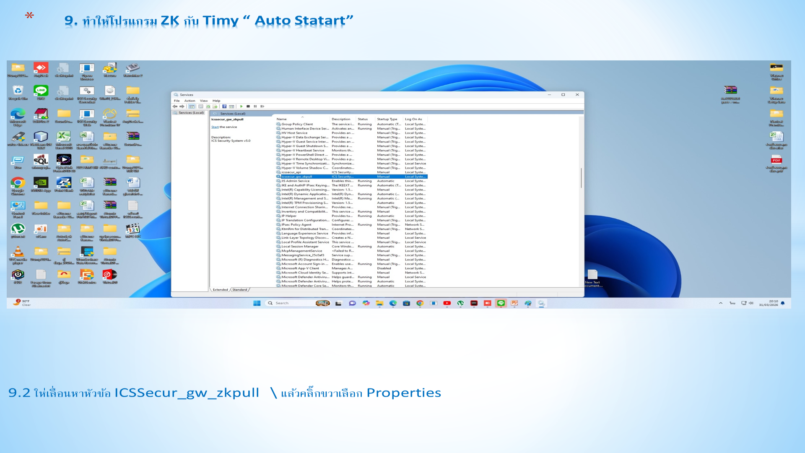Click the Back arrow in Services toolbar
Image resolution: width=805 pixels, height=453 pixels.
(x=175, y=107)
